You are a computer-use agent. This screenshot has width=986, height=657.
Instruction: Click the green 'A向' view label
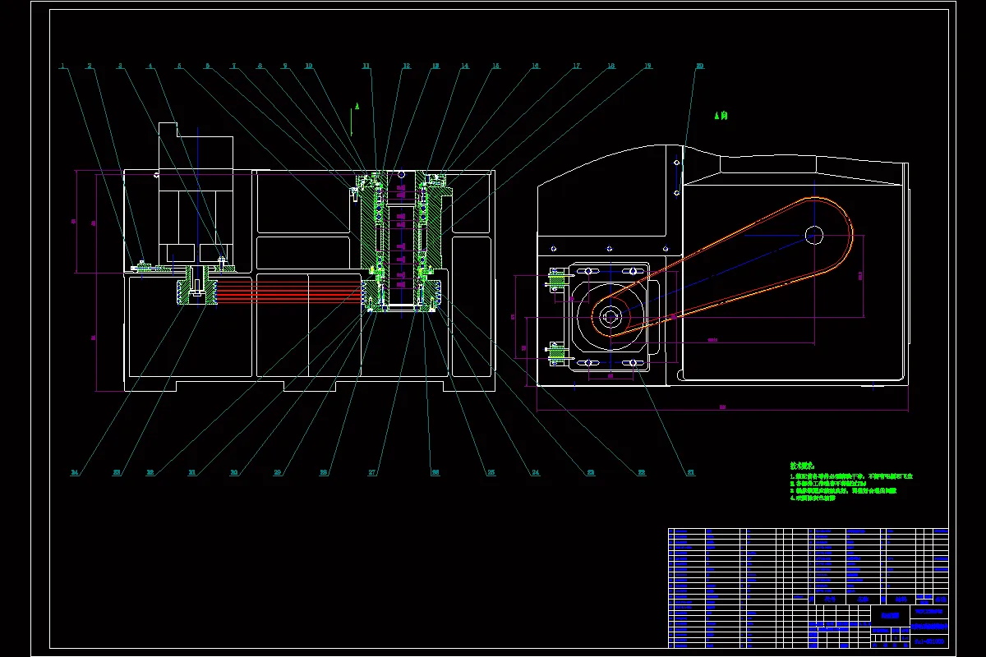coord(721,117)
